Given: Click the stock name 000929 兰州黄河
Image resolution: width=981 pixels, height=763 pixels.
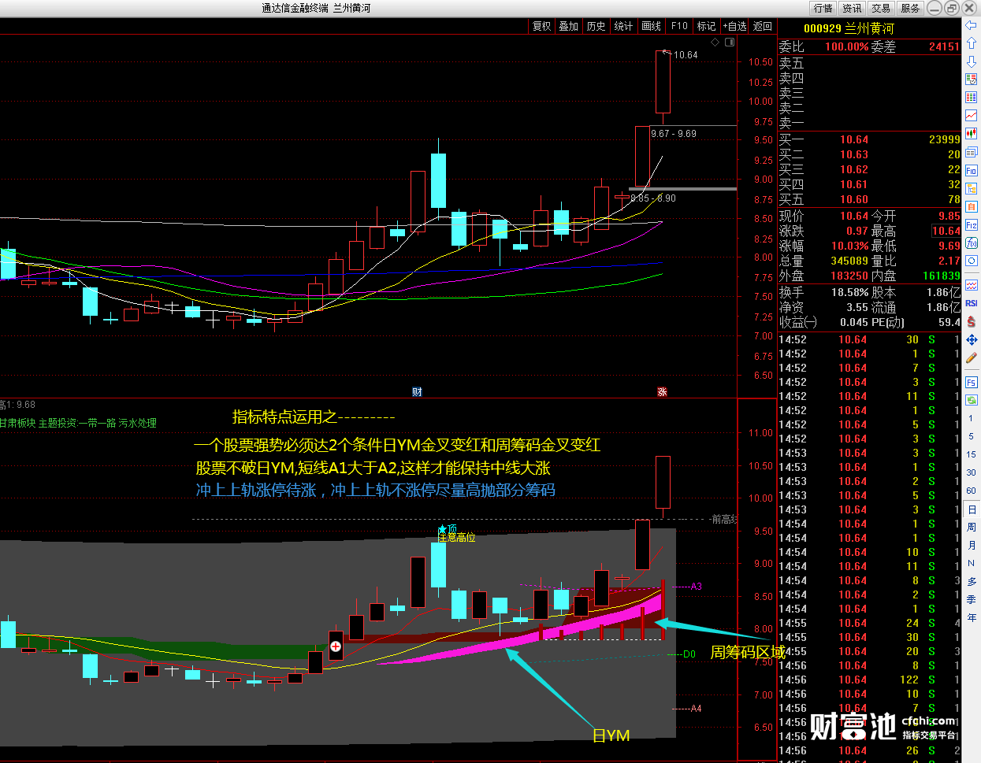Looking at the screenshot, I should pyautogui.click(x=849, y=28).
